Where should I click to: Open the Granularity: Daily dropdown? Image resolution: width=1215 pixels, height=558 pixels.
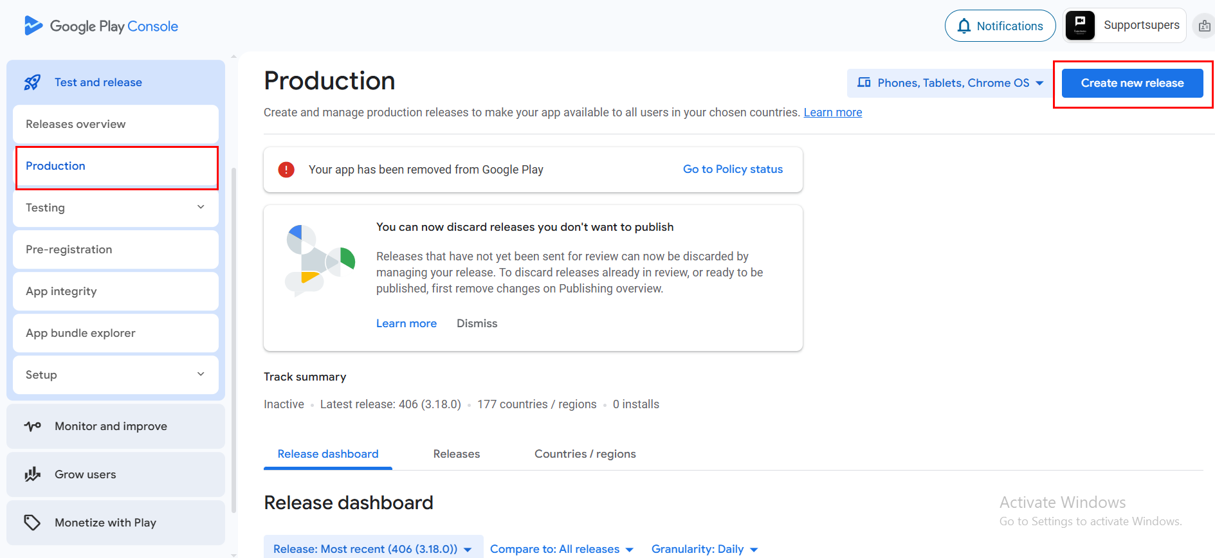[704, 548]
